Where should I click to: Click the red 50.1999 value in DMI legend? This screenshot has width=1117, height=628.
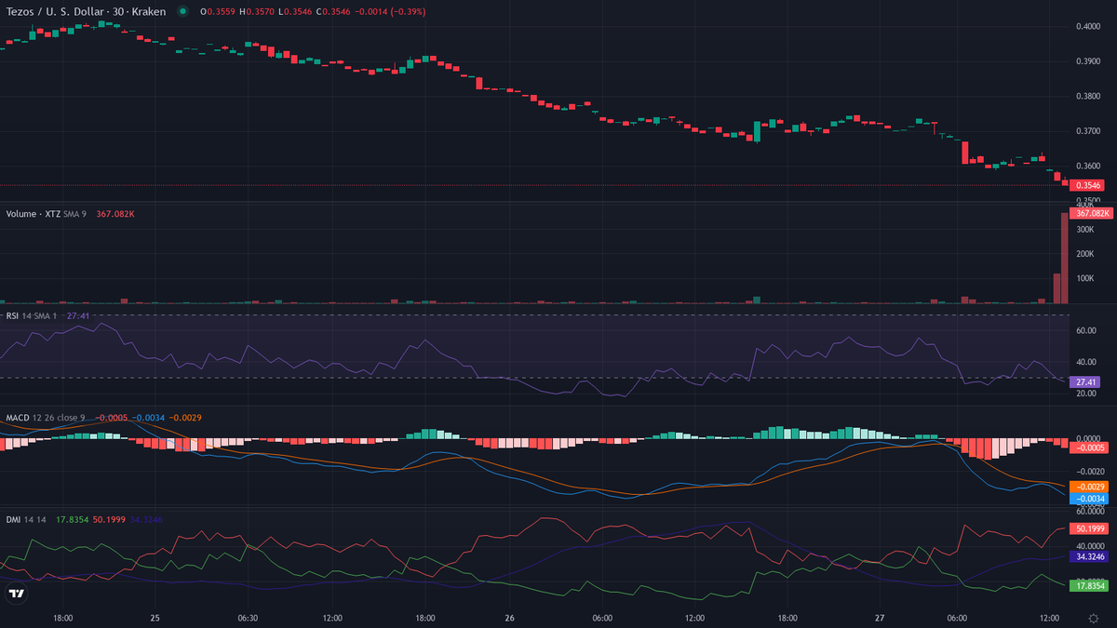pos(109,519)
